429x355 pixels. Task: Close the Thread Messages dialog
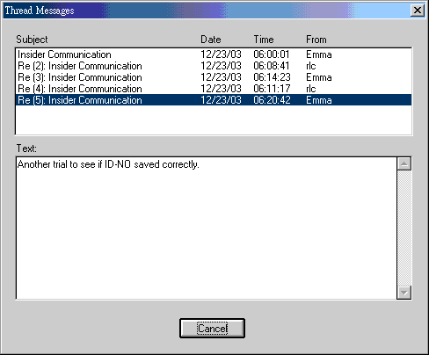418,11
